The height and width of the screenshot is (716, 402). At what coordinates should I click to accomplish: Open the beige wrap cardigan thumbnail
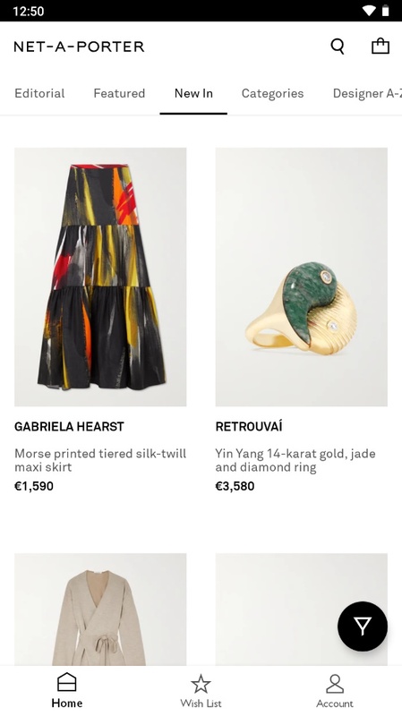pyautogui.click(x=100, y=609)
